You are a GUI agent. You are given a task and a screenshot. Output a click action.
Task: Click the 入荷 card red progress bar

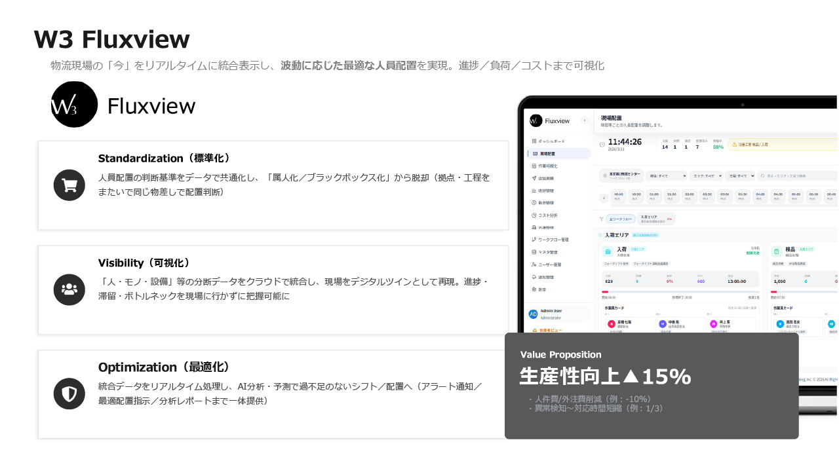(605, 292)
